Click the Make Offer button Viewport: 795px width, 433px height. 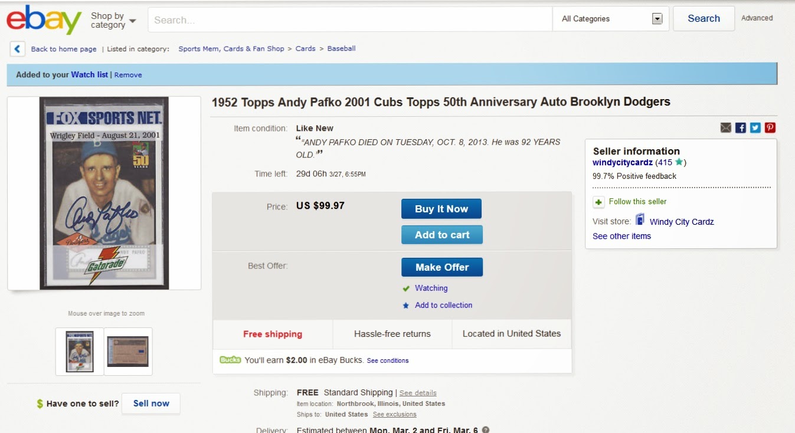pyautogui.click(x=442, y=267)
